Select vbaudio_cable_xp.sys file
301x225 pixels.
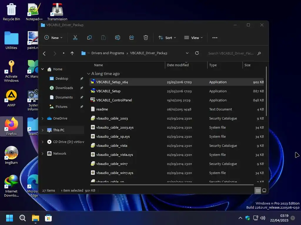point(177,137)
